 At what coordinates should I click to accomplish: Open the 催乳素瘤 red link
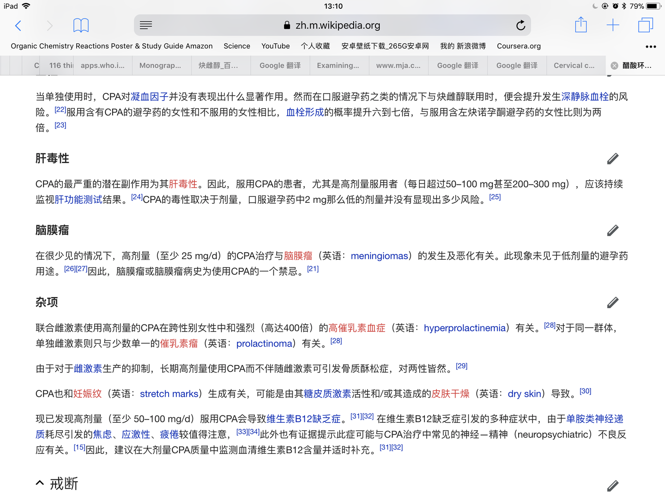pos(179,344)
